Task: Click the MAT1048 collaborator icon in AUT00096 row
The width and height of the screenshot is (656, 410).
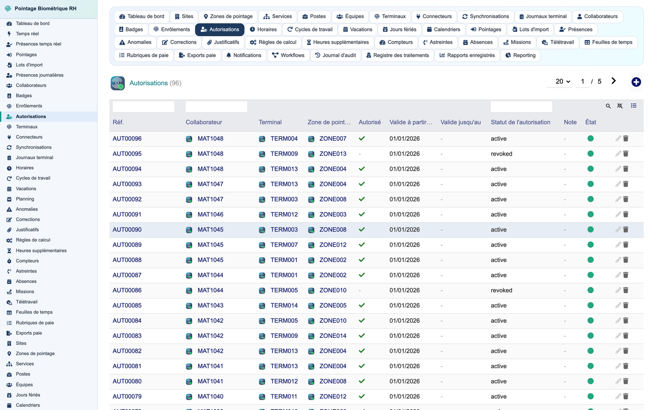Action: 189,139
